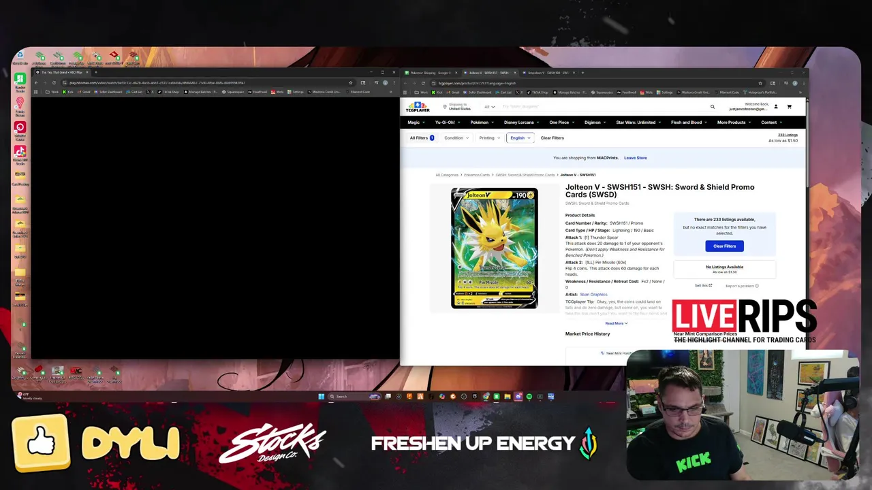Image resolution: width=872 pixels, height=490 pixels.
Task: Open the Stan Graphics artist link
Action: point(593,295)
